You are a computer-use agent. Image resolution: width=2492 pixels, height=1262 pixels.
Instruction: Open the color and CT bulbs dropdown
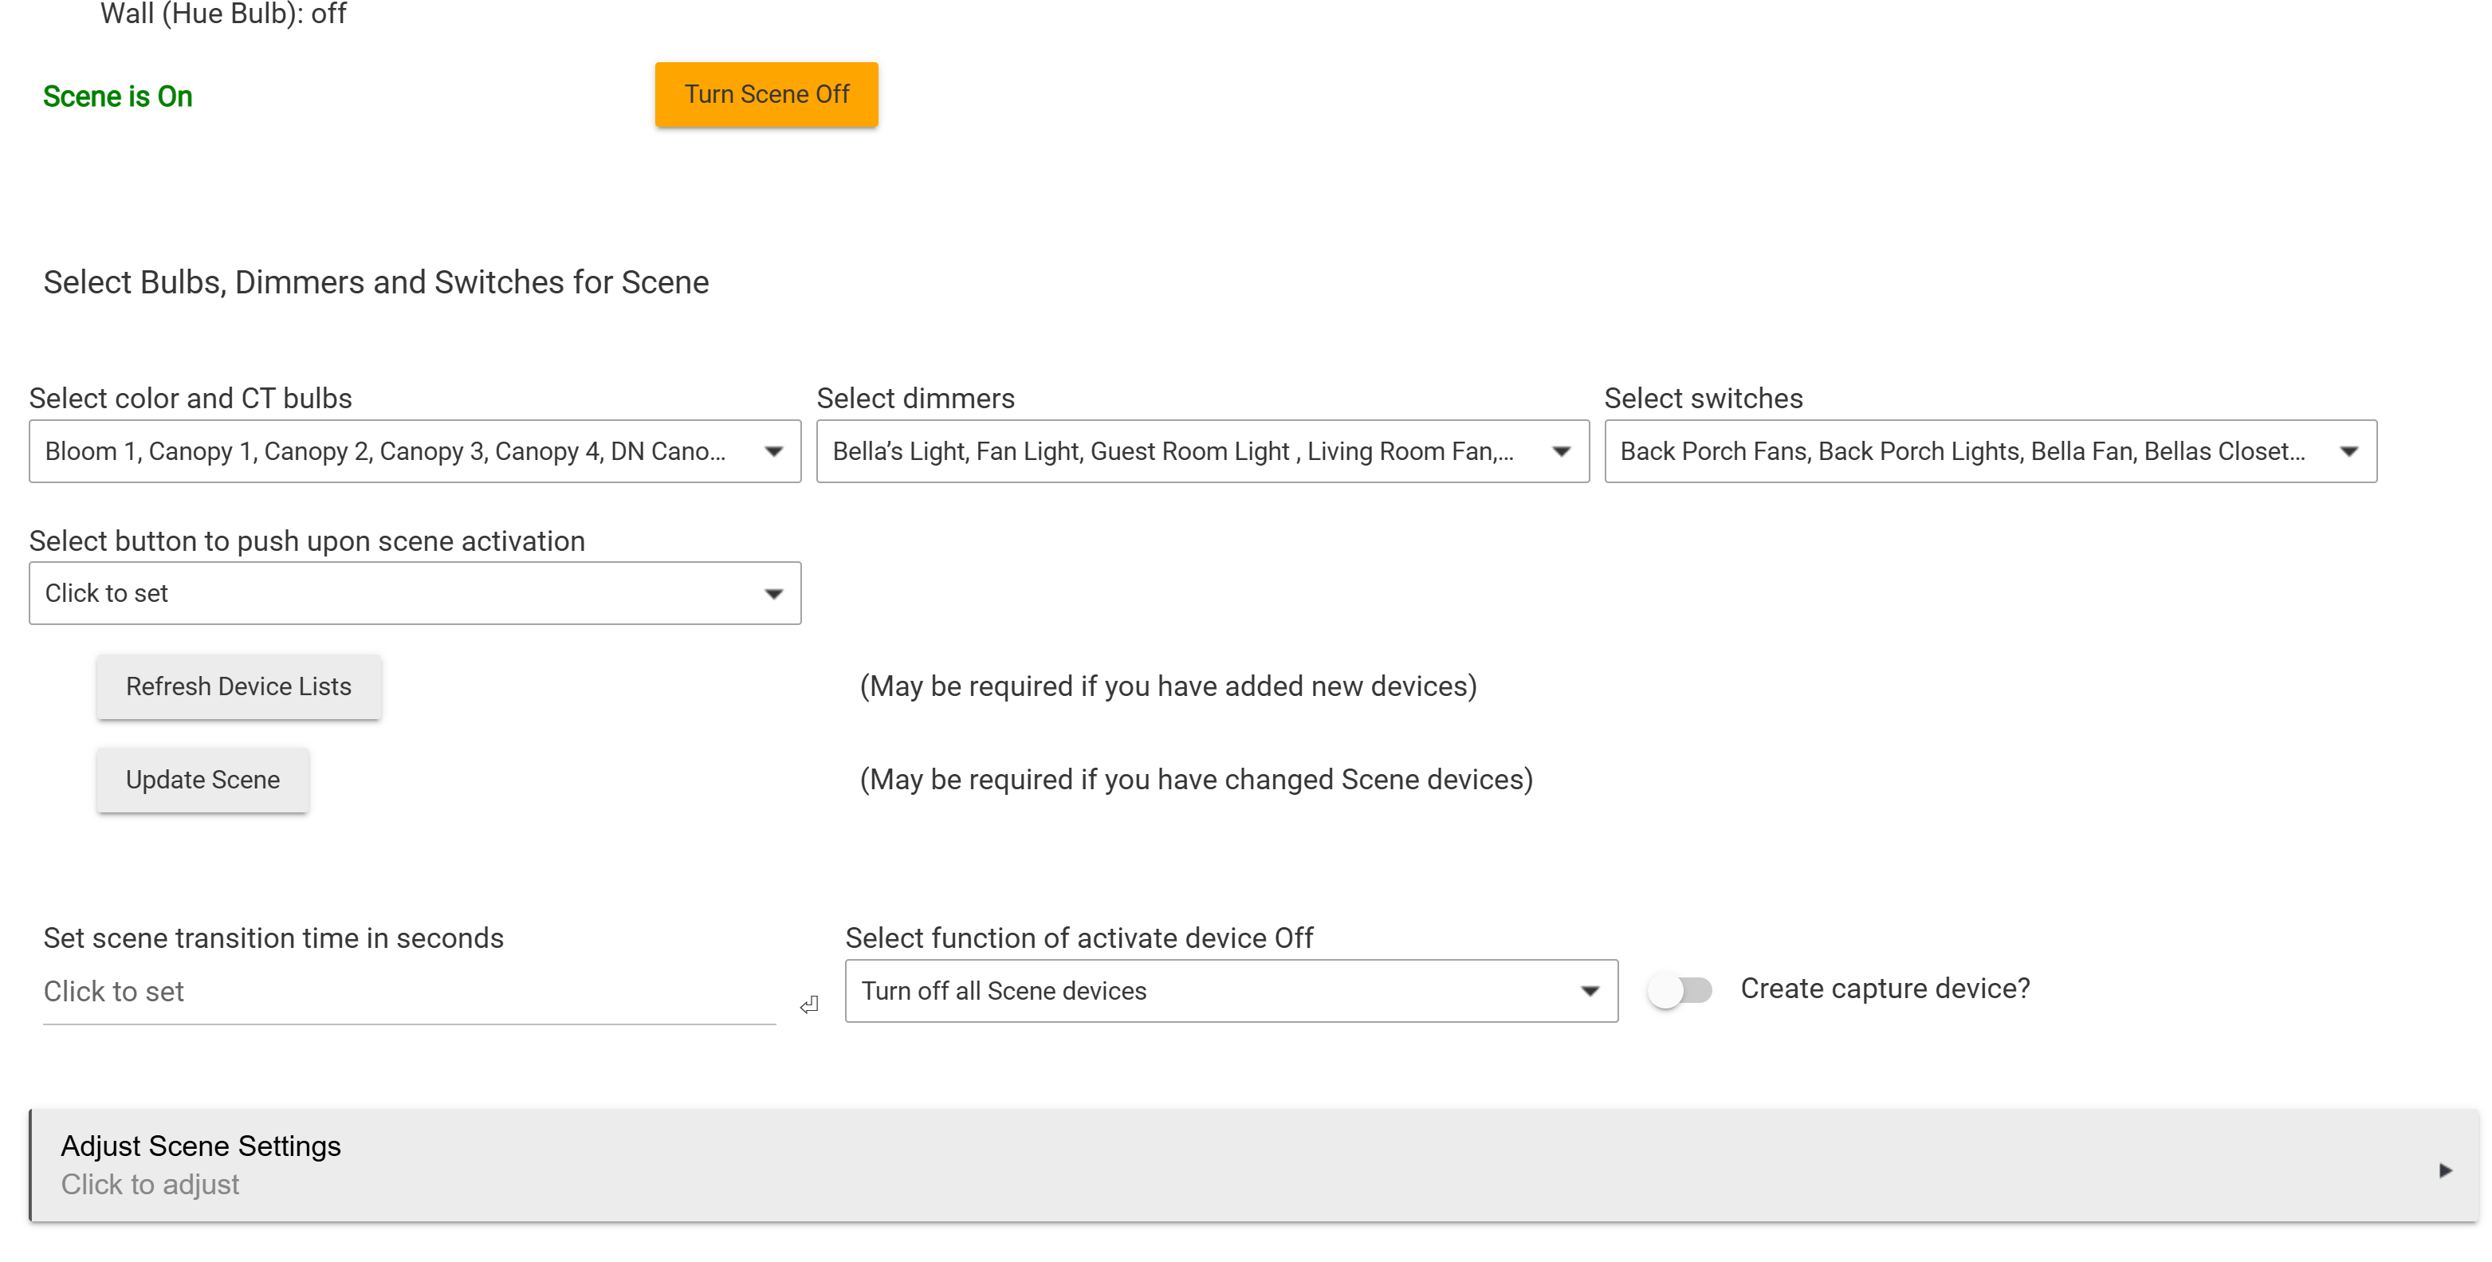point(387,451)
